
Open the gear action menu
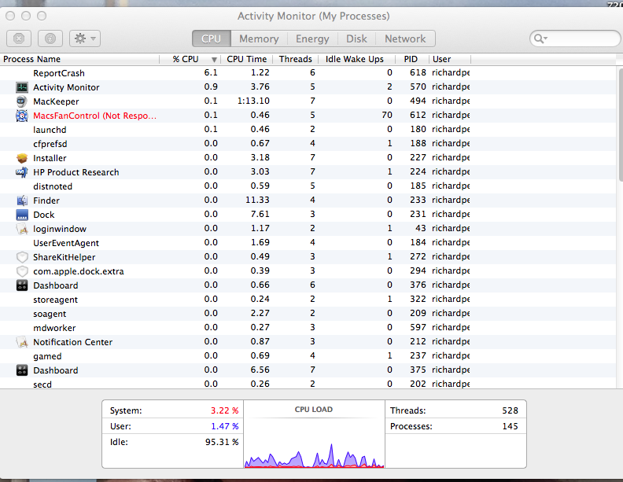(x=85, y=39)
